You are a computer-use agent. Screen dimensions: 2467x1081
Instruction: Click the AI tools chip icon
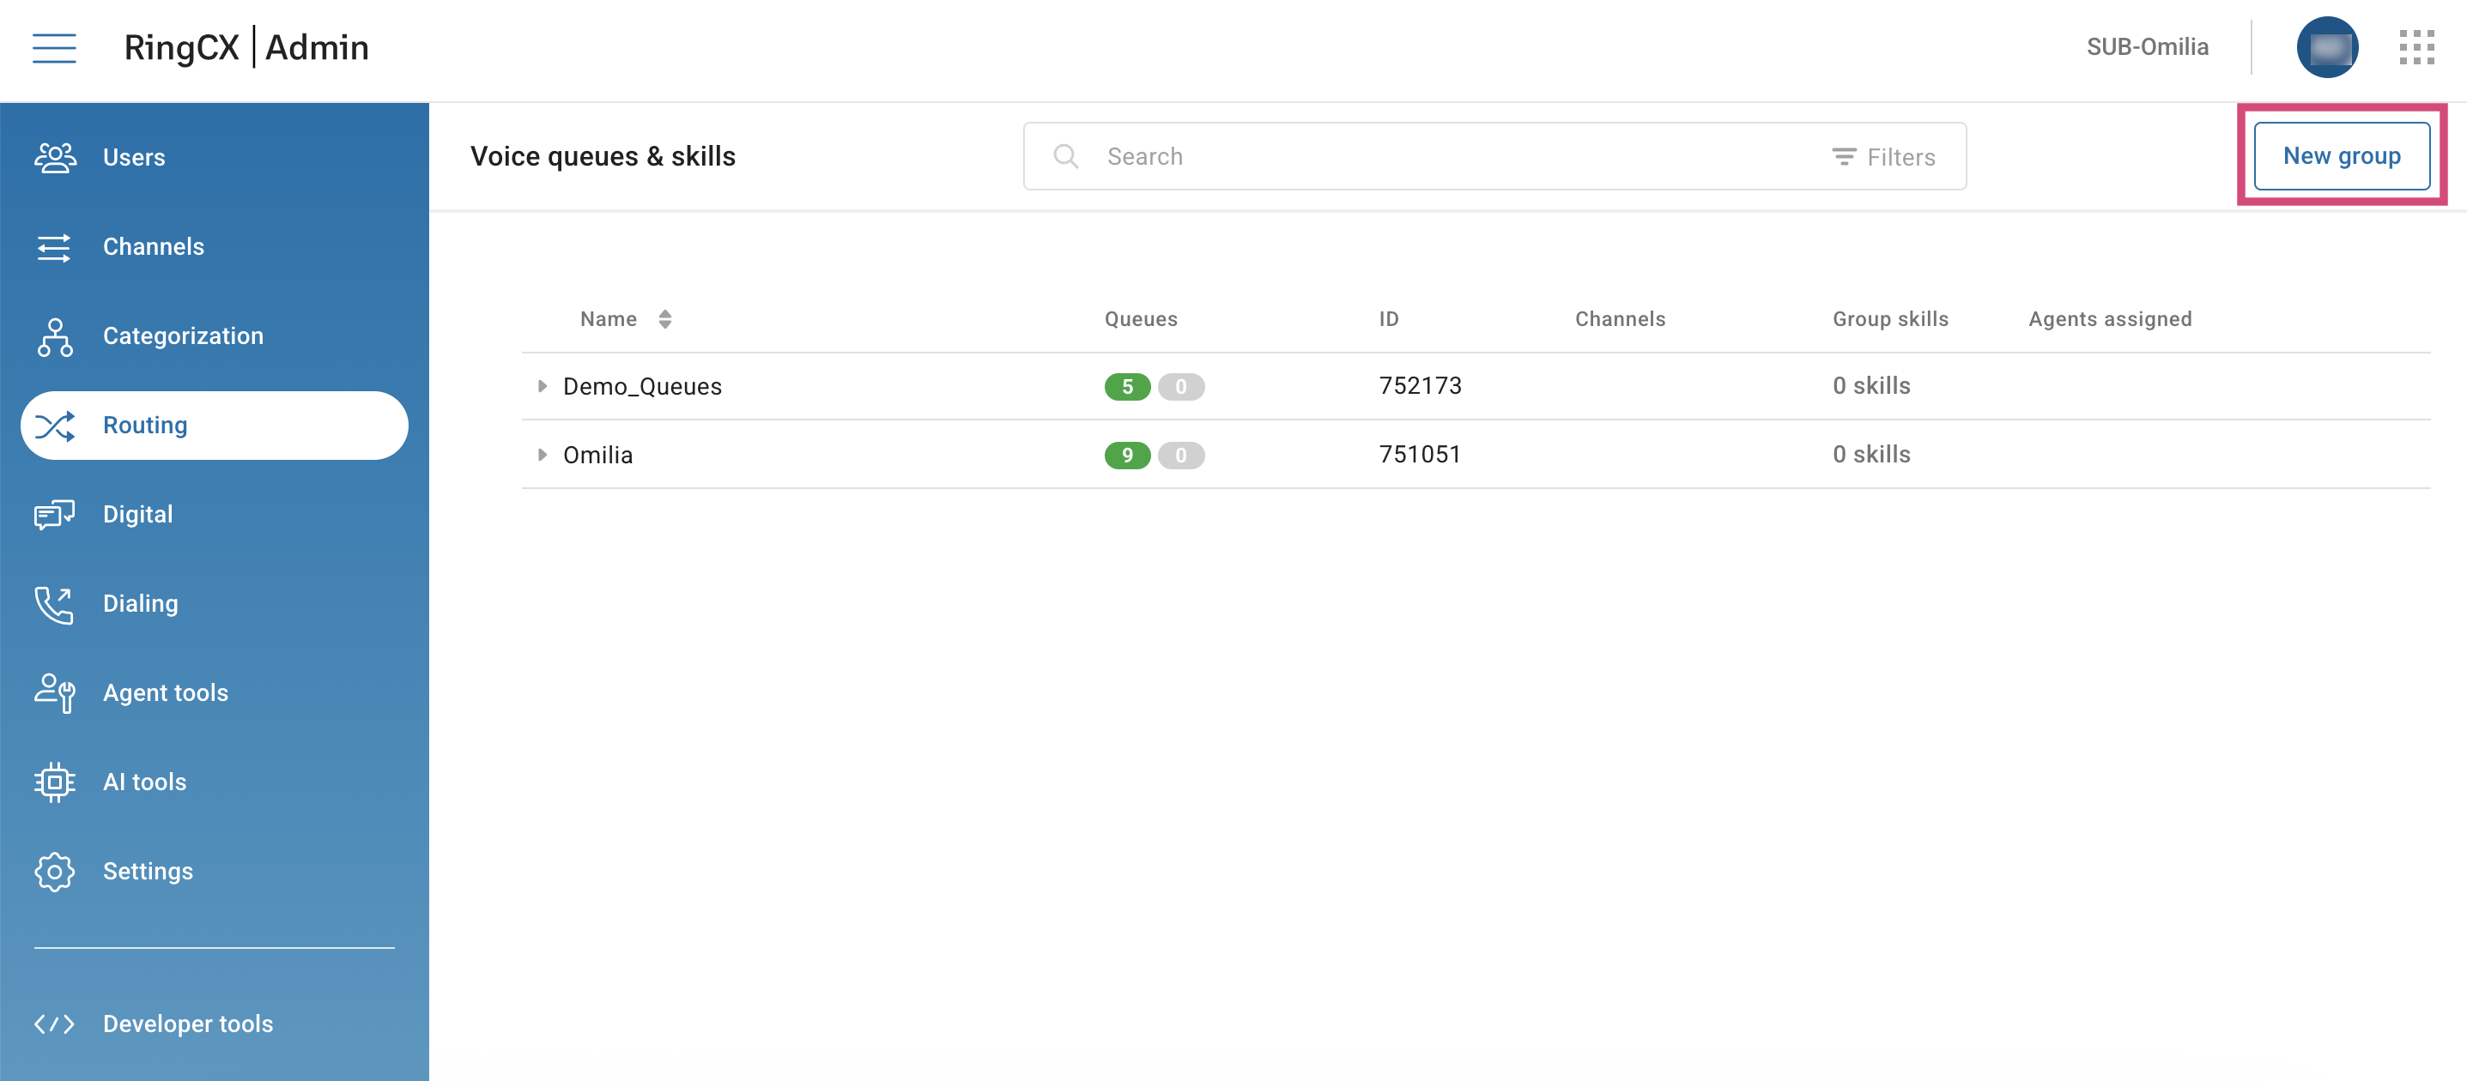click(x=55, y=782)
